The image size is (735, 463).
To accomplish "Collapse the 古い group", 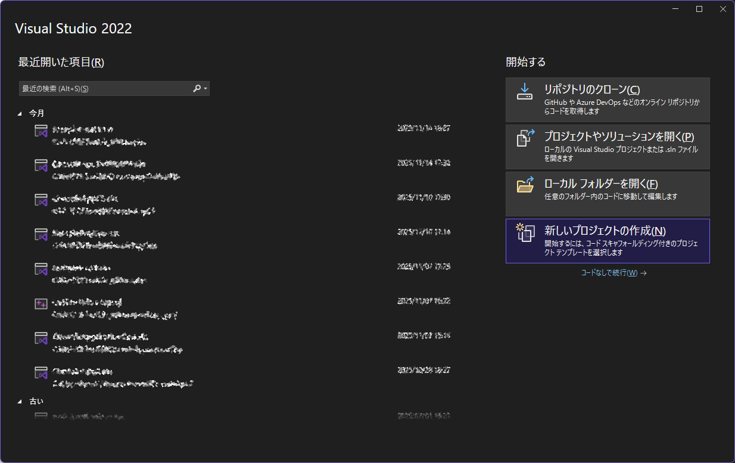I will click(20, 402).
